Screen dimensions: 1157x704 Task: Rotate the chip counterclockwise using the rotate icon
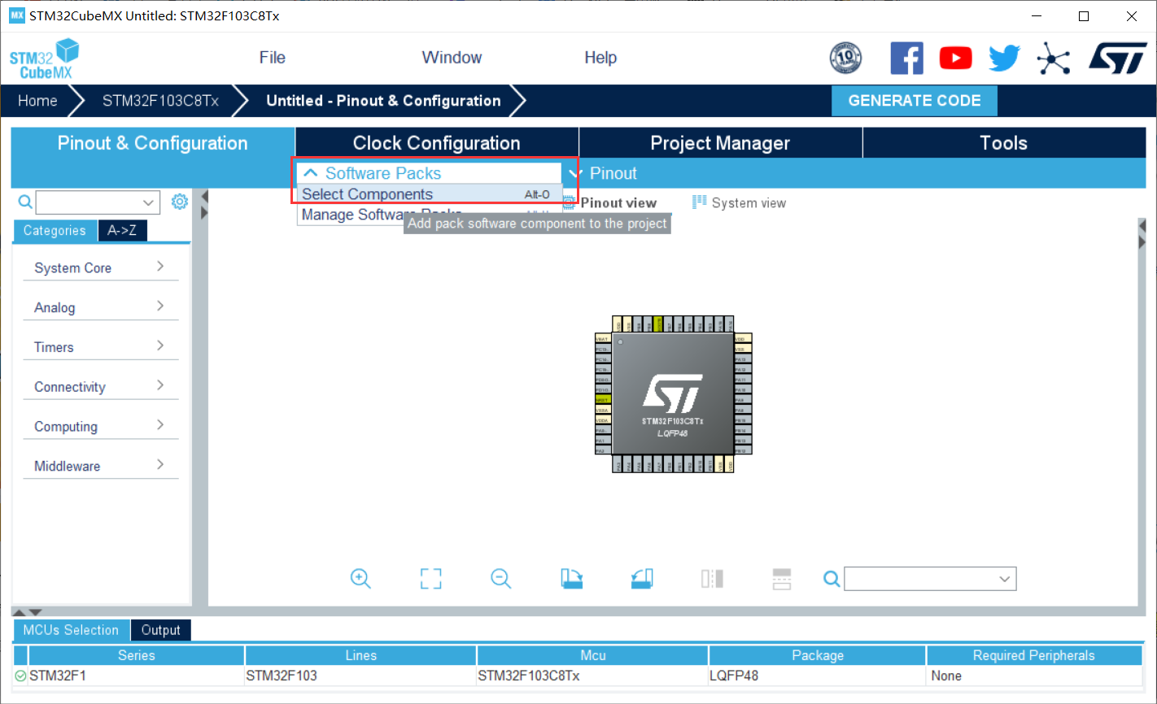point(641,578)
